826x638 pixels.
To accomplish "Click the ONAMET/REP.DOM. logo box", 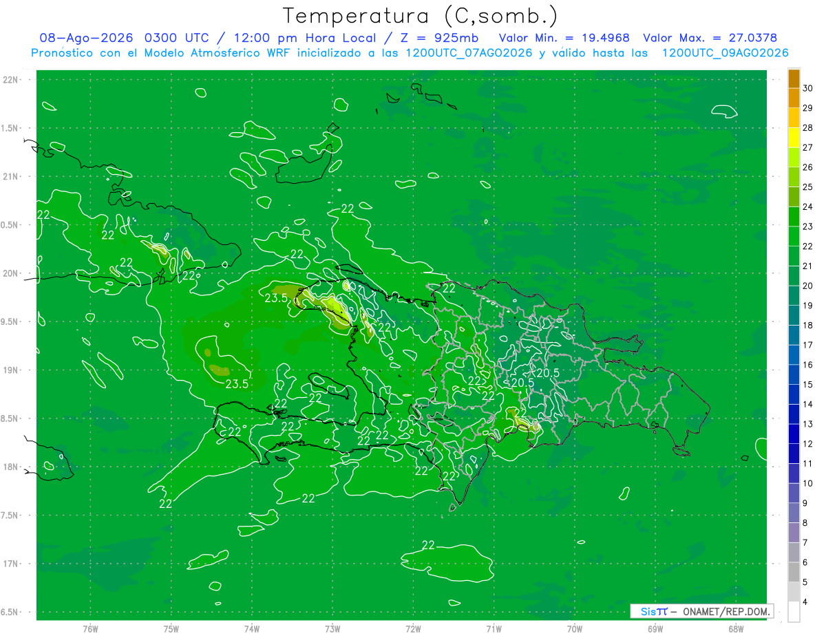I will coord(702,611).
